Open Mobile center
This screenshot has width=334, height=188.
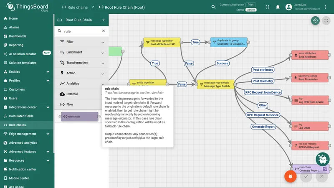click(x=27, y=178)
